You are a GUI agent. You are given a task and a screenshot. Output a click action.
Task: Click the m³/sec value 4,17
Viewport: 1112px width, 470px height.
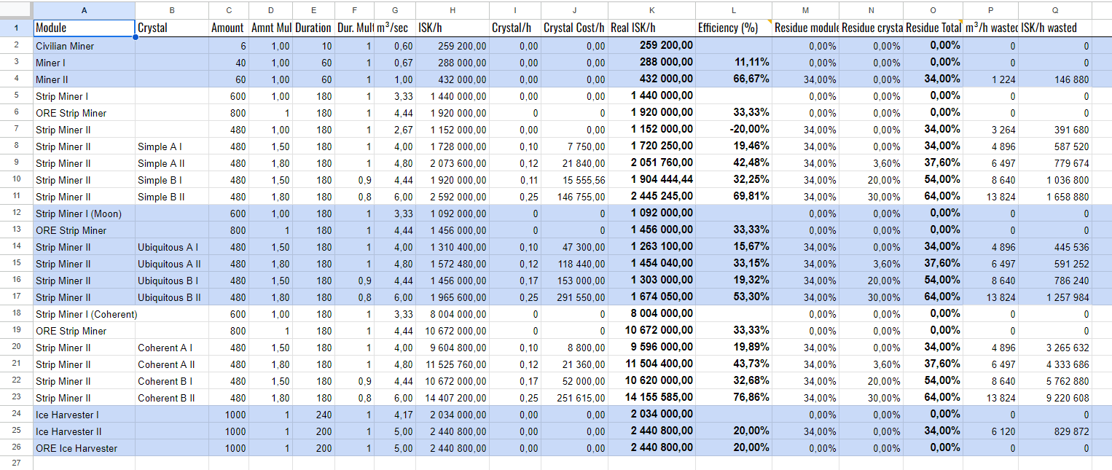[395, 415]
